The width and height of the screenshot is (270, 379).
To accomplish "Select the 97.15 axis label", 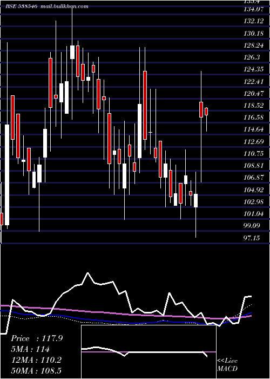I will tap(252, 238).
